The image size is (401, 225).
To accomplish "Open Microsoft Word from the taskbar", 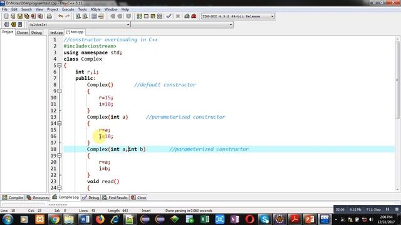I will pos(85,219).
